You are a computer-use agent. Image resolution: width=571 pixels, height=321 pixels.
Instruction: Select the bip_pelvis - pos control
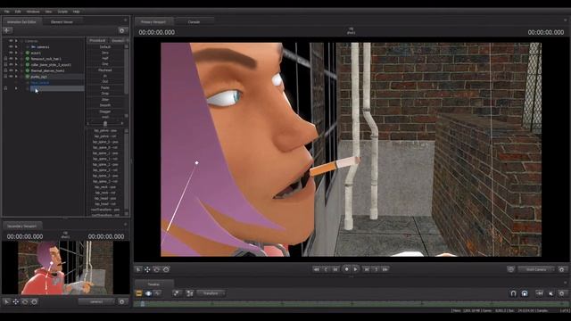pyautogui.click(x=105, y=131)
